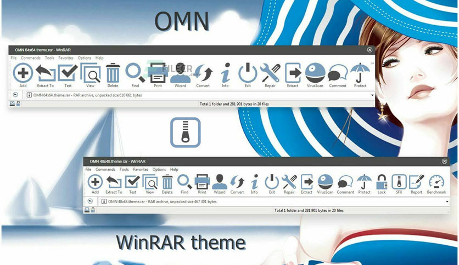Image resolution: width=459 pixels, height=265 pixels.
Task: Click Benchmark gauge icon in OMN 48x48 window
Action: click(436, 182)
